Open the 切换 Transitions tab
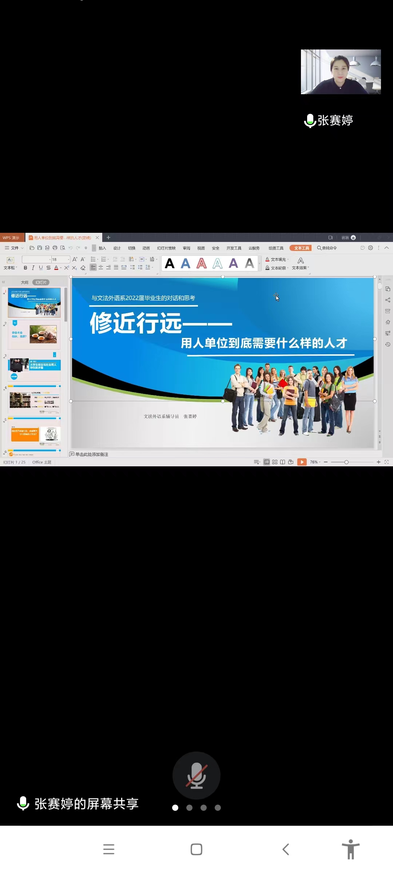 click(132, 248)
